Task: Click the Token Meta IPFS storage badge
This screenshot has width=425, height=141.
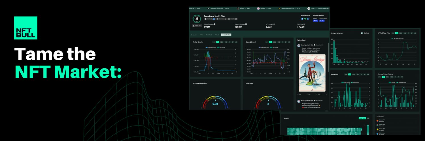Action: pyautogui.click(x=322, y=21)
